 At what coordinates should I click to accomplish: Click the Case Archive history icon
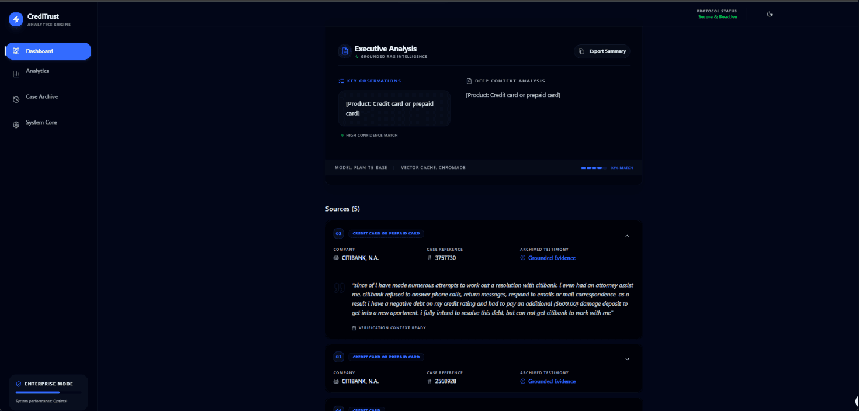click(16, 99)
